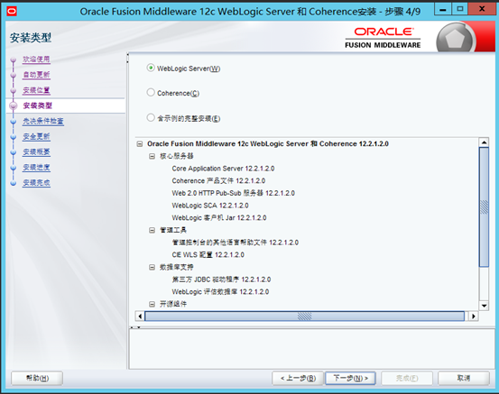Image resolution: width=499 pixels, height=394 pixels.
Task: Click the step bullet beside 先决条件检查
Action: (x=13, y=122)
